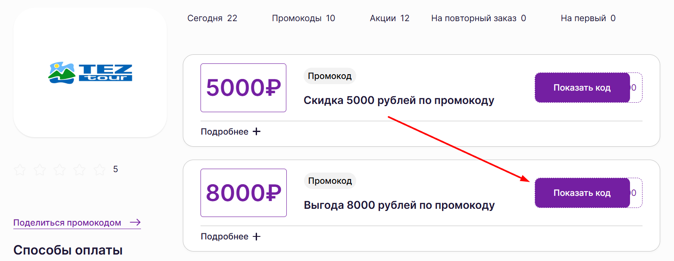
Task: Select the first rating star
Action: click(20, 170)
